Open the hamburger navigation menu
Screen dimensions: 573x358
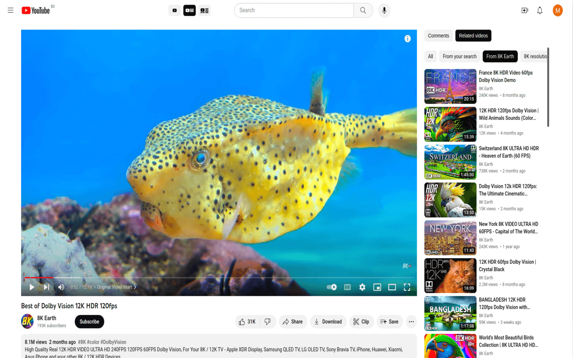click(10, 10)
